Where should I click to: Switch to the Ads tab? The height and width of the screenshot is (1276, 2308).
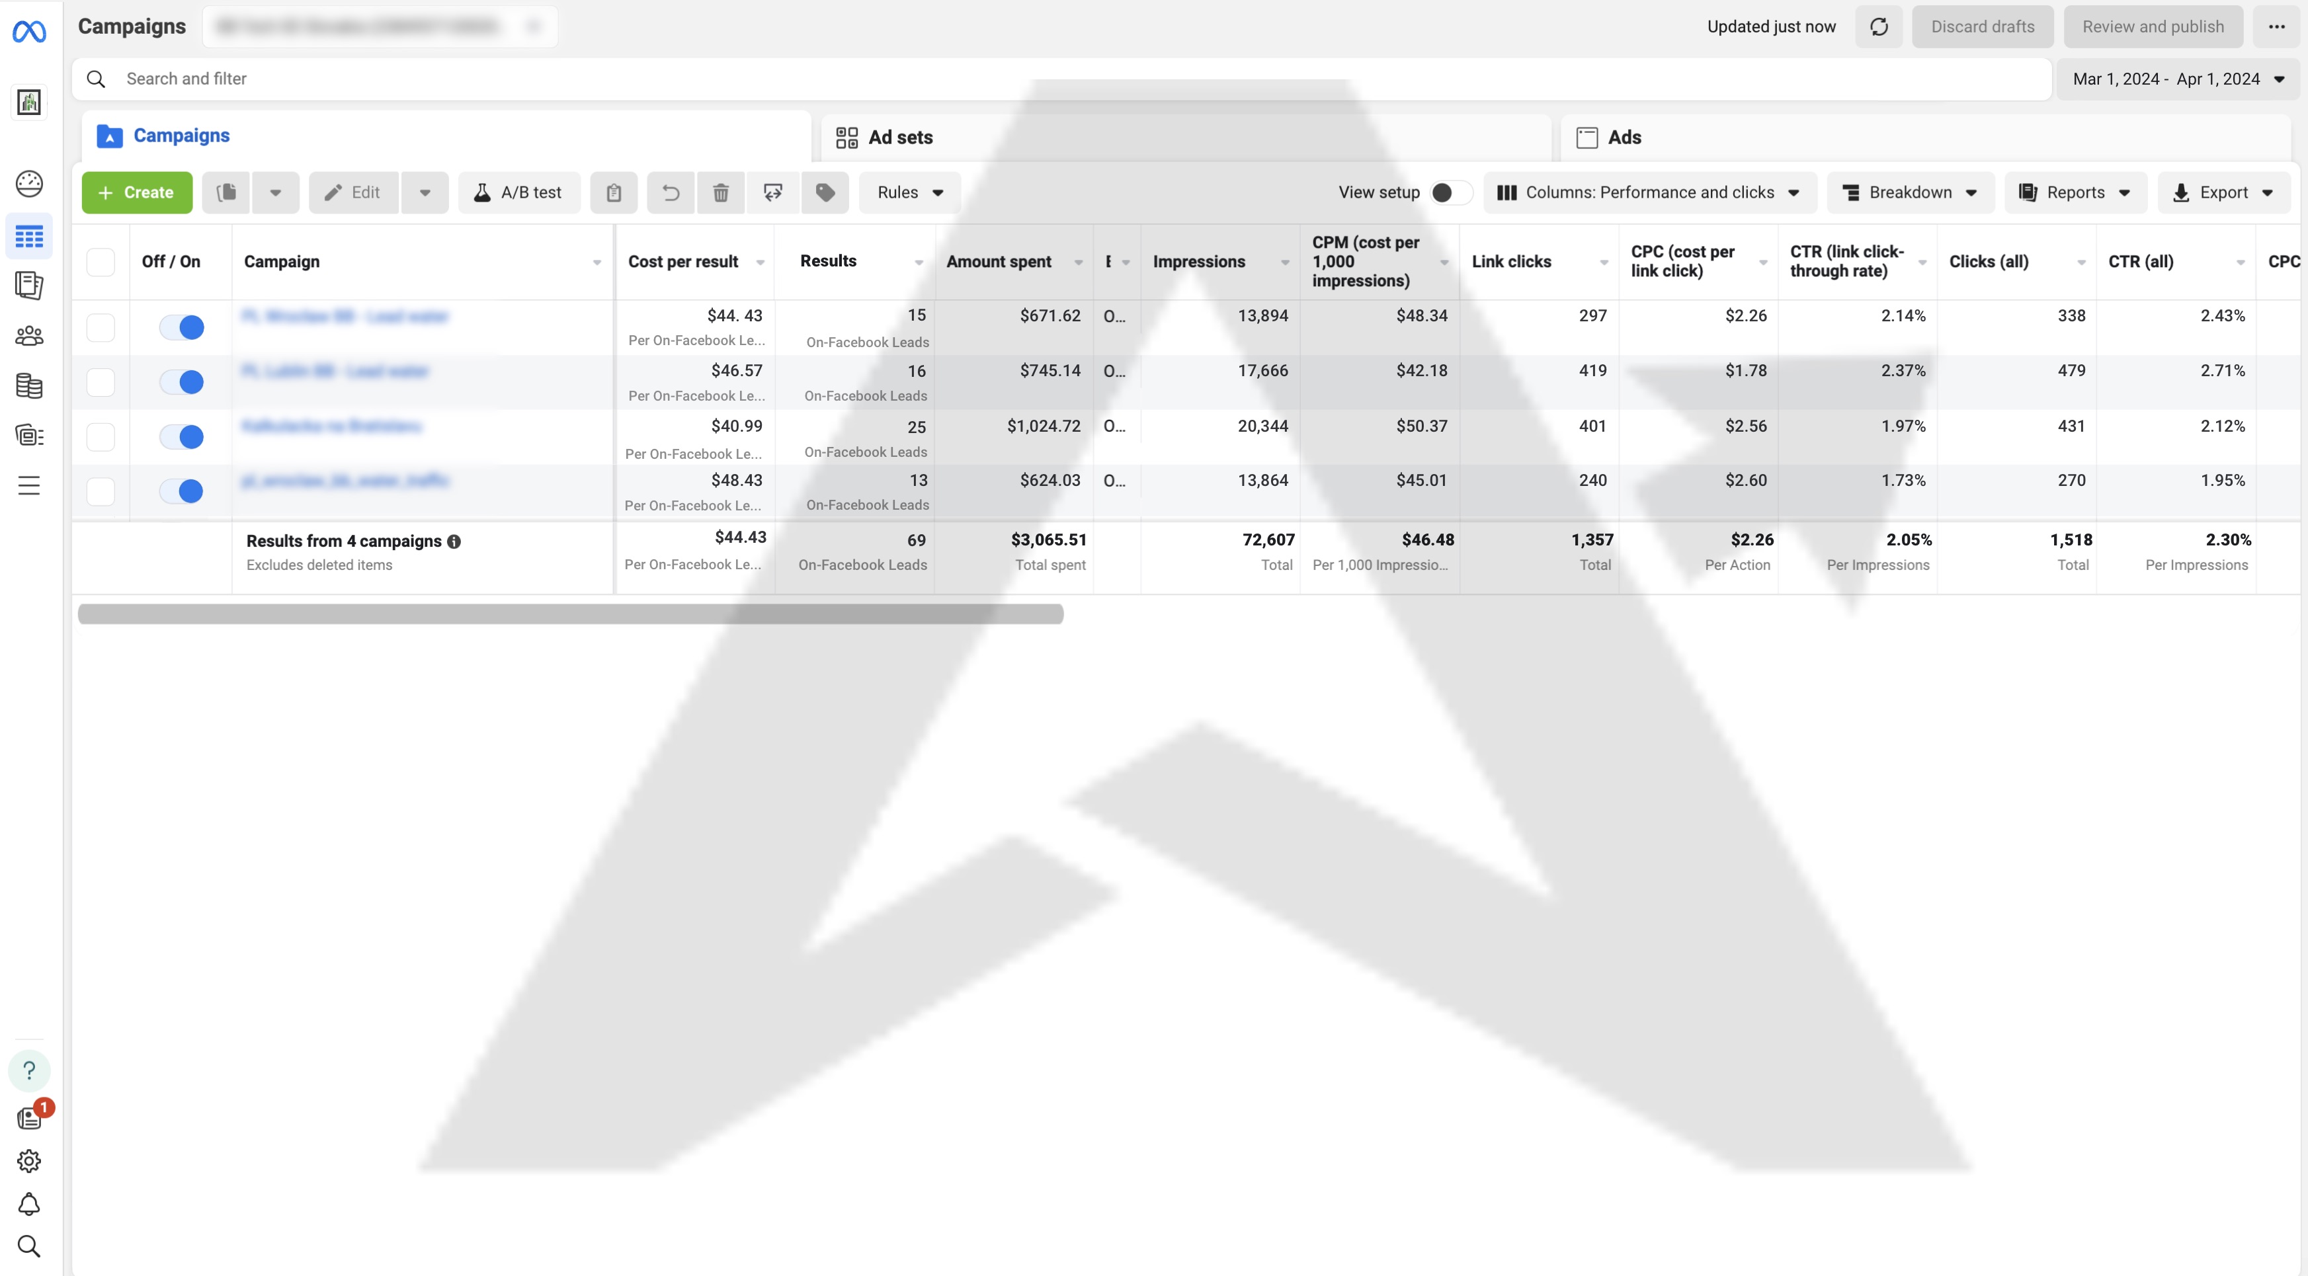(1925, 137)
